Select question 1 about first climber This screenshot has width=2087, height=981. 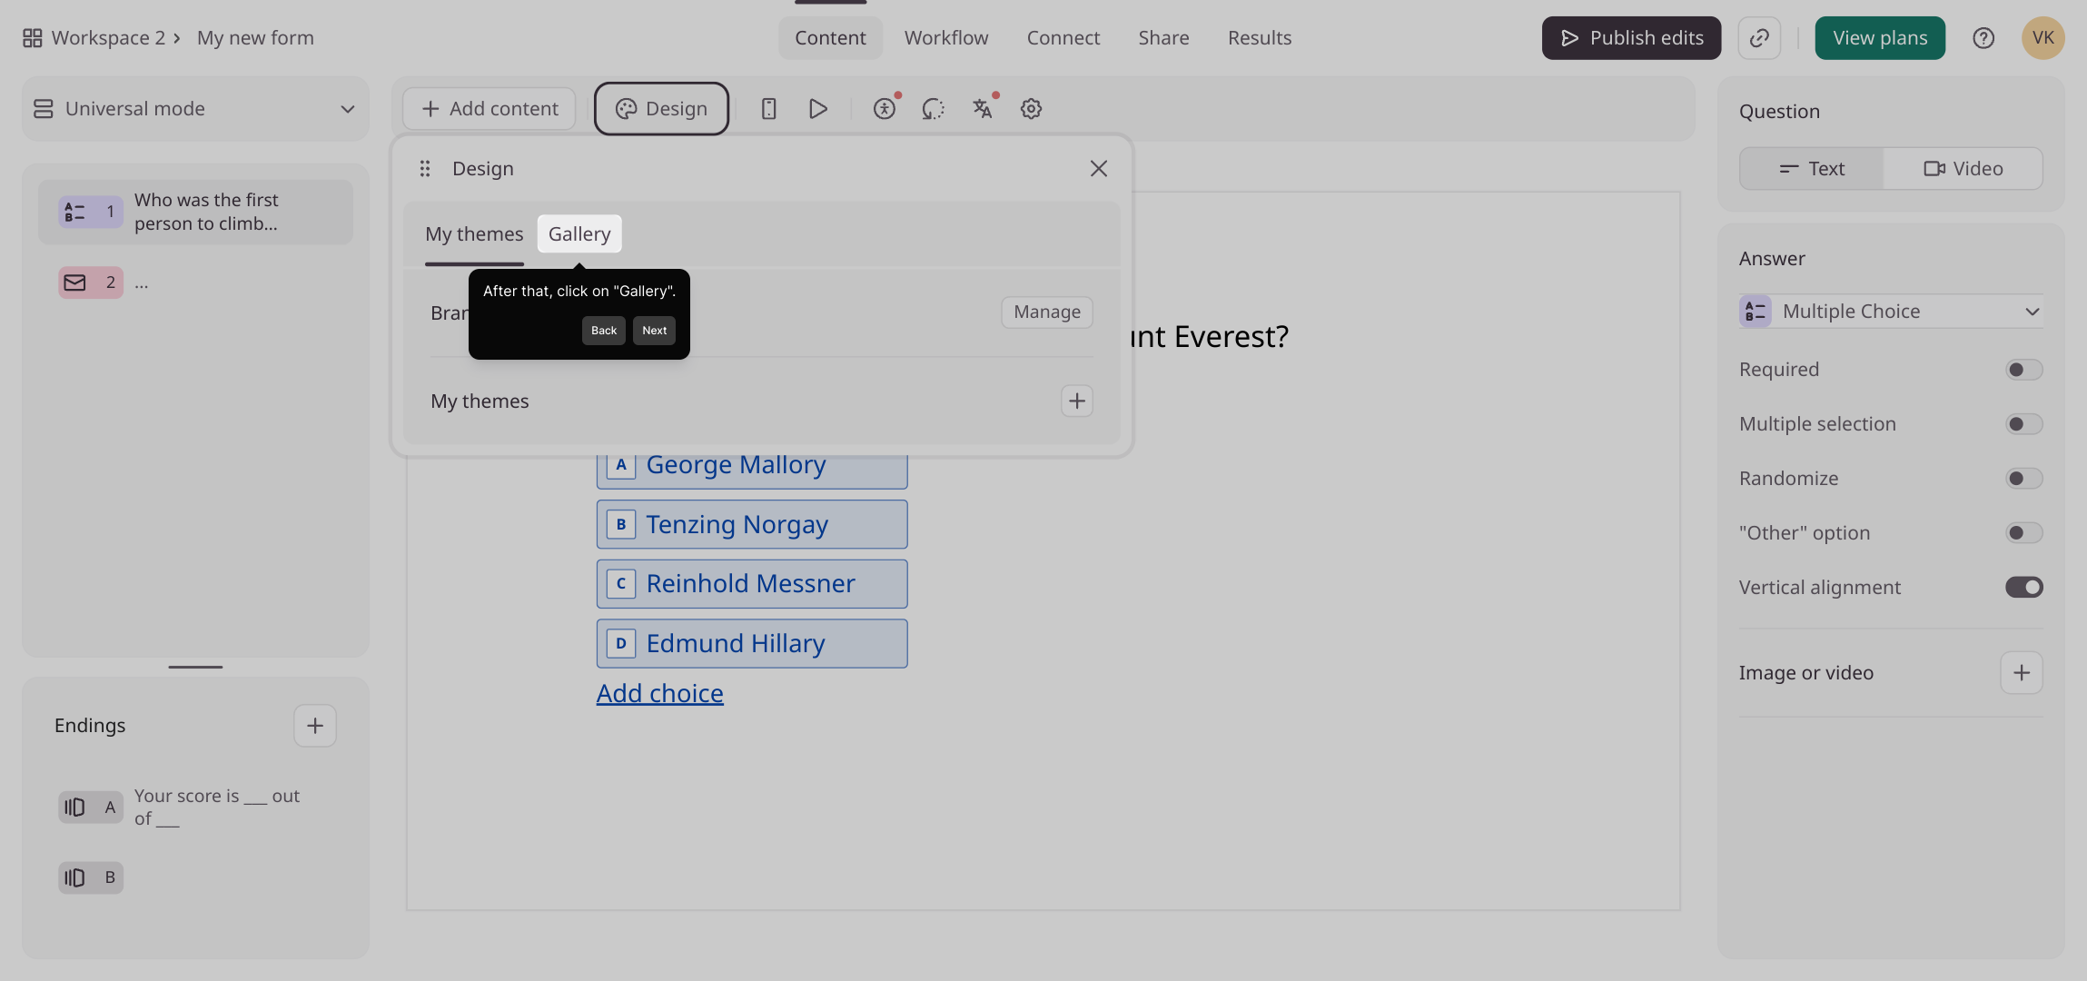[x=195, y=212]
